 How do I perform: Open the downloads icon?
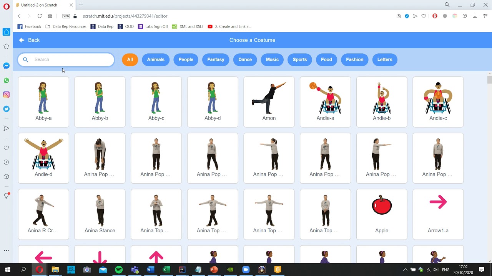(475, 16)
